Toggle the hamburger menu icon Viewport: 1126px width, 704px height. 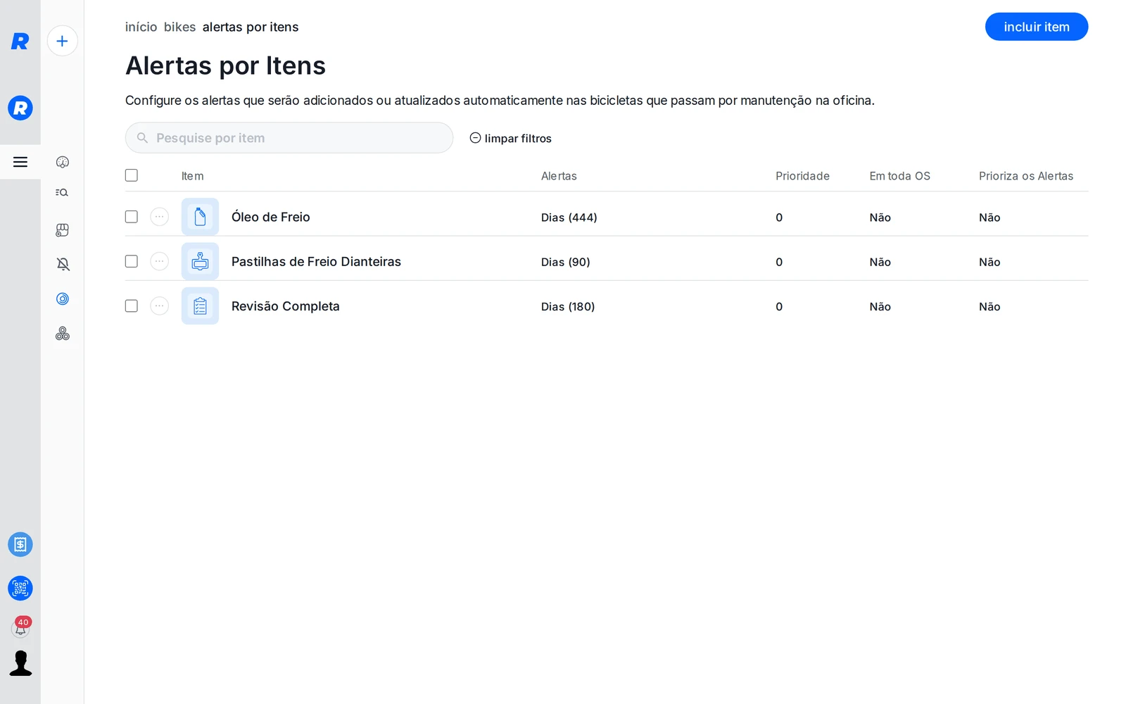20,162
